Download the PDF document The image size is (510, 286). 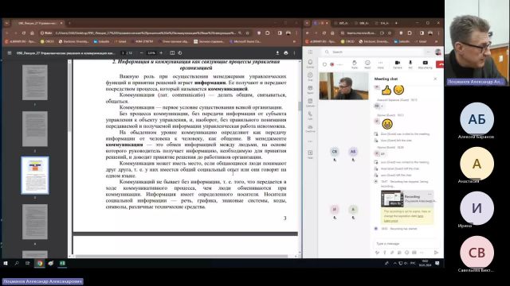(x=277, y=53)
